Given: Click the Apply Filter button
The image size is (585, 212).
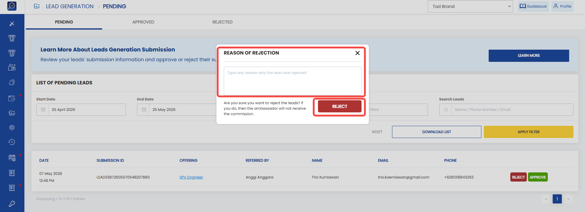Looking at the screenshot, I should coord(528,132).
